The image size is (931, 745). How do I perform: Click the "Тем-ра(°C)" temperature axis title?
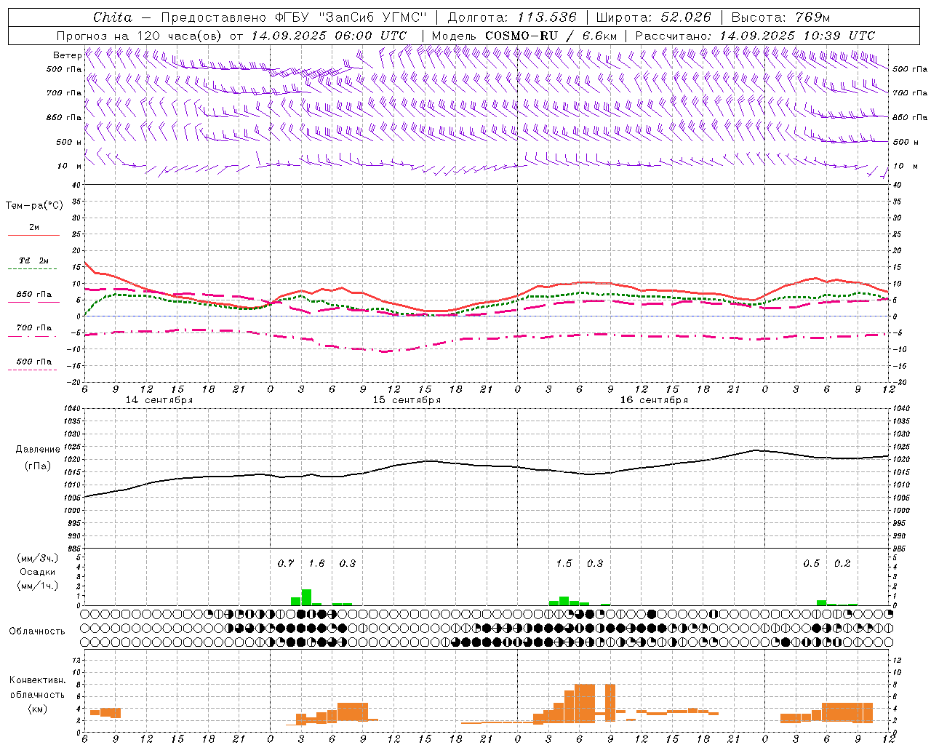(x=34, y=206)
